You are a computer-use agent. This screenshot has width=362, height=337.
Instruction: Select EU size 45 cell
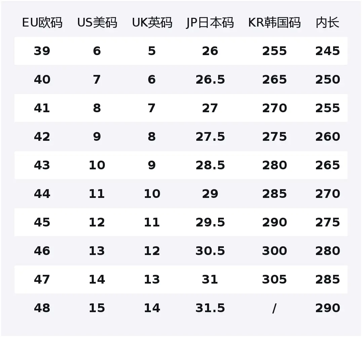point(42,222)
